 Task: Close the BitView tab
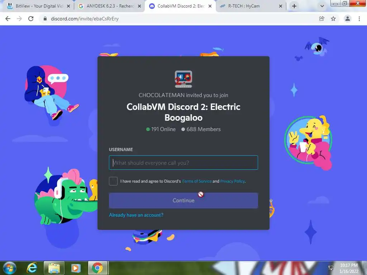[68, 6]
